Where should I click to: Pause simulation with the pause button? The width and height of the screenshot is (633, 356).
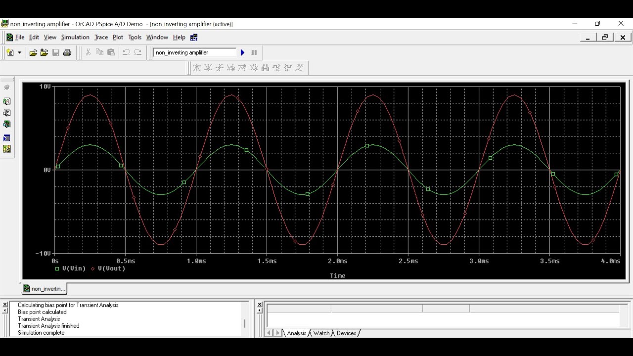(x=254, y=52)
